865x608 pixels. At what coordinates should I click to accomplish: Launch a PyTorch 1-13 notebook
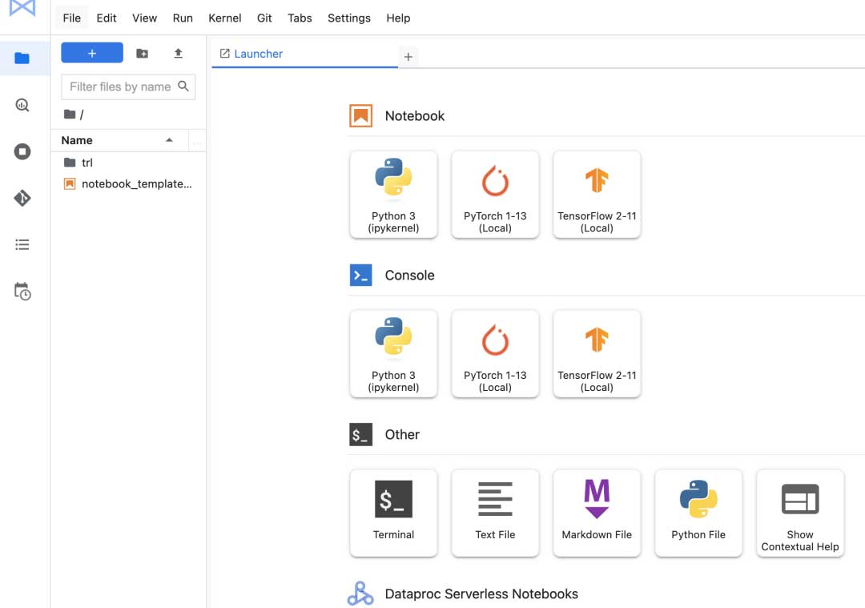point(495,195)
